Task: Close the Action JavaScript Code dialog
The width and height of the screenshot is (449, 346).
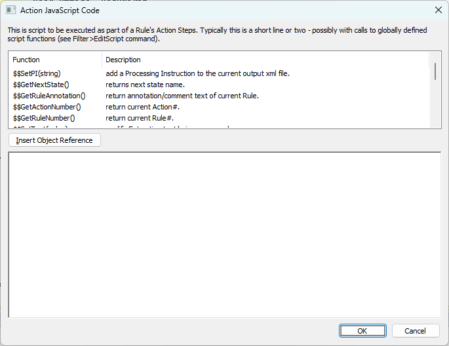Action: 438,10
